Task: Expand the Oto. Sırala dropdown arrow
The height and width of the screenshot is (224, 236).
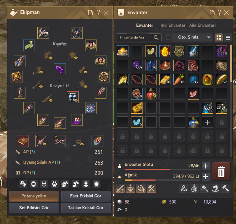Action: click(x=209, y=37)
